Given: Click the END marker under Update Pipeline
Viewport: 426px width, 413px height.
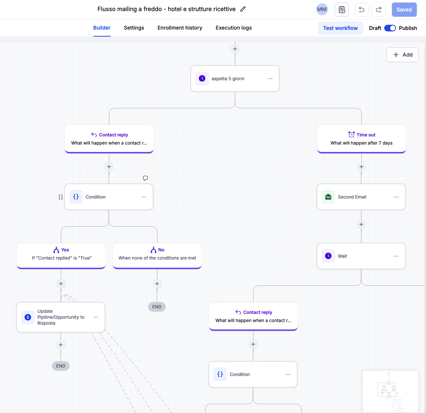Looking at the screenshot, I should pos(61,366).
